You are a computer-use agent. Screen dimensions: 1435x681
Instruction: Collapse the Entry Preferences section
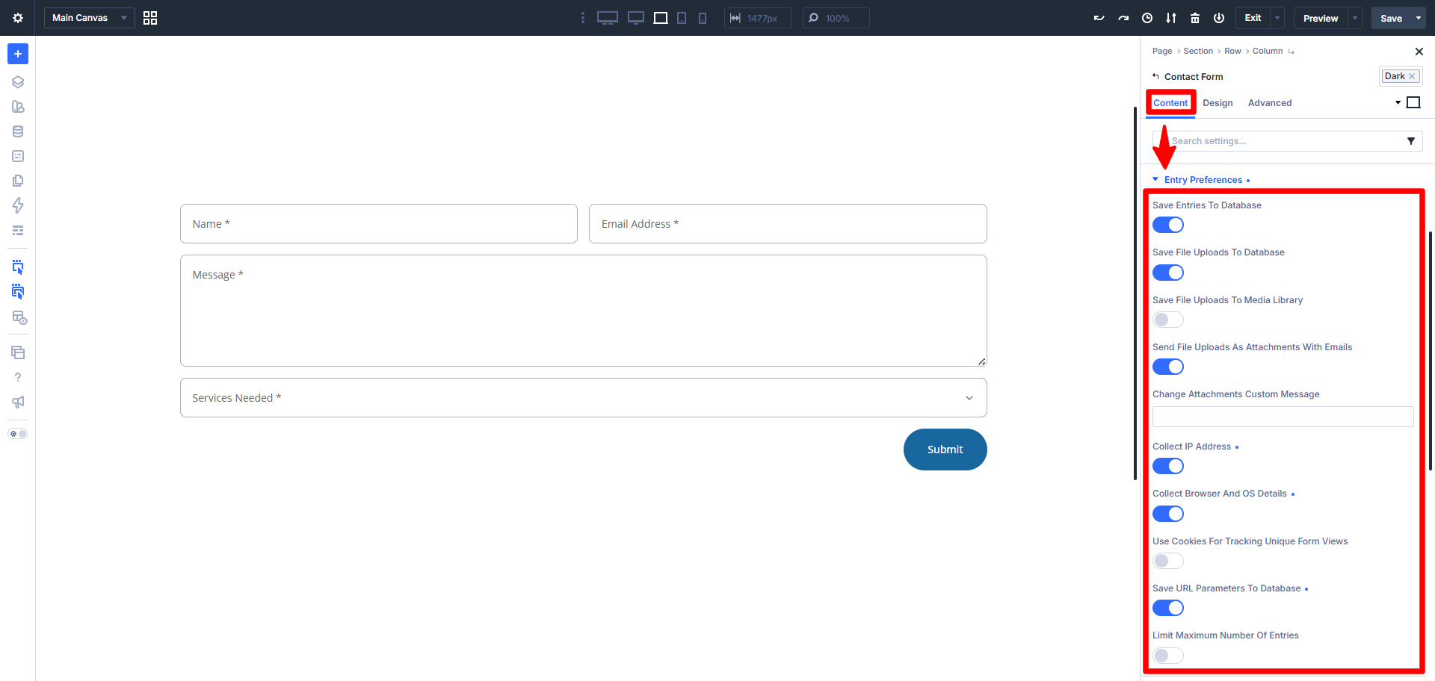point(1203,180)
